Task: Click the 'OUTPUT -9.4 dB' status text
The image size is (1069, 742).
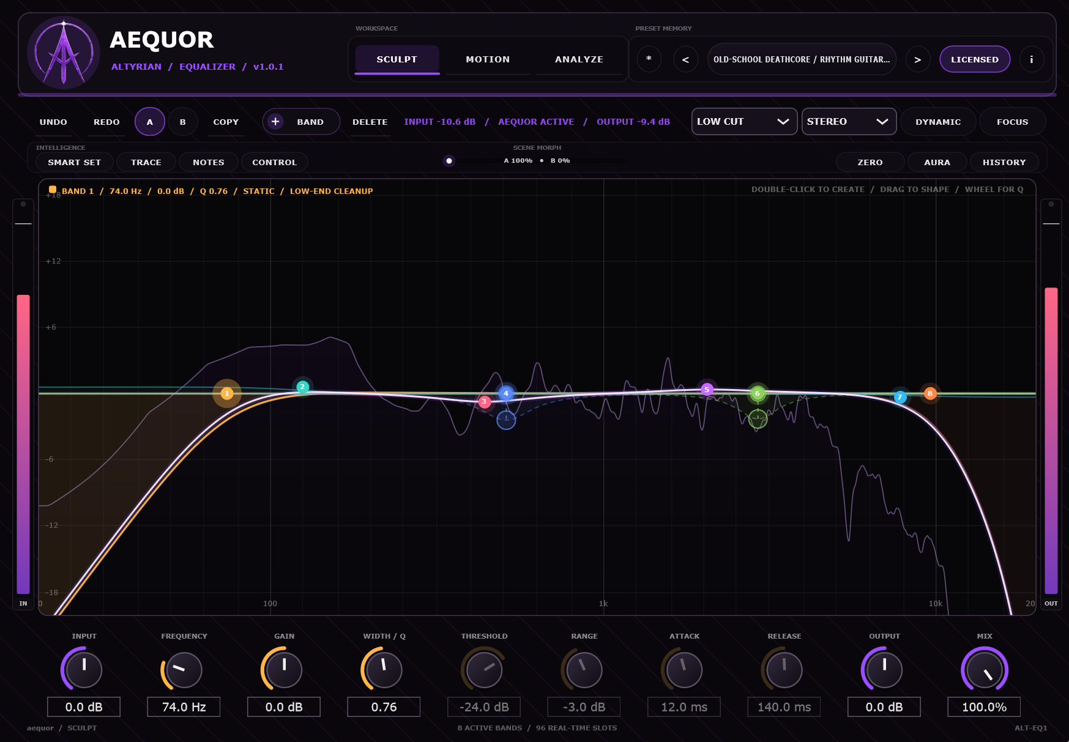Action: point(633,122)
